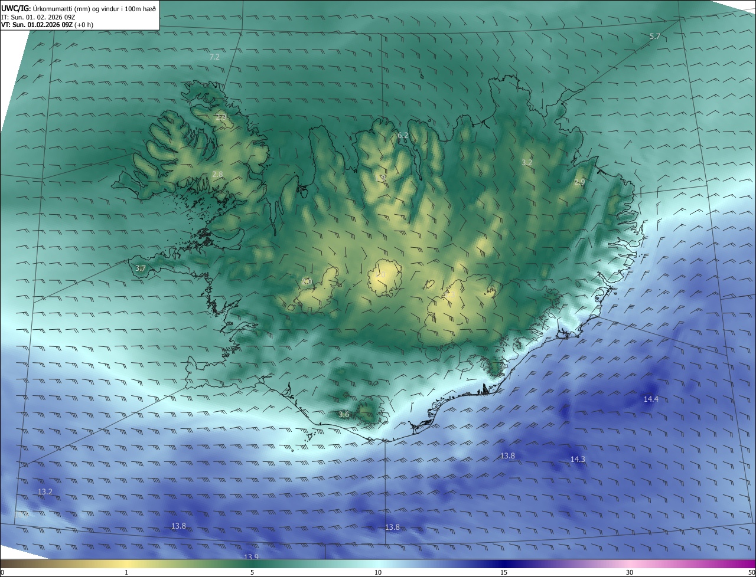Screen dimensions: 756x577
Task: Click the 13.8 value nearest the 14.3 label
Action: coord(507,455)
